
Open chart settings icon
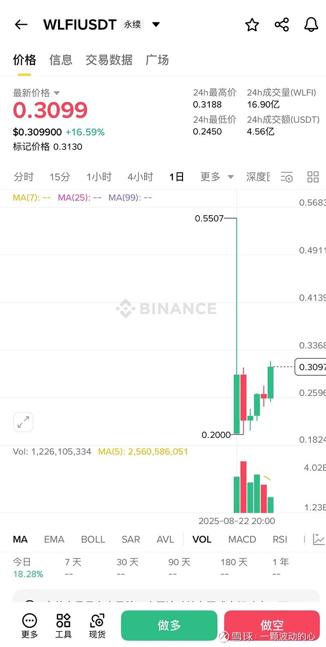coord(286,177)
